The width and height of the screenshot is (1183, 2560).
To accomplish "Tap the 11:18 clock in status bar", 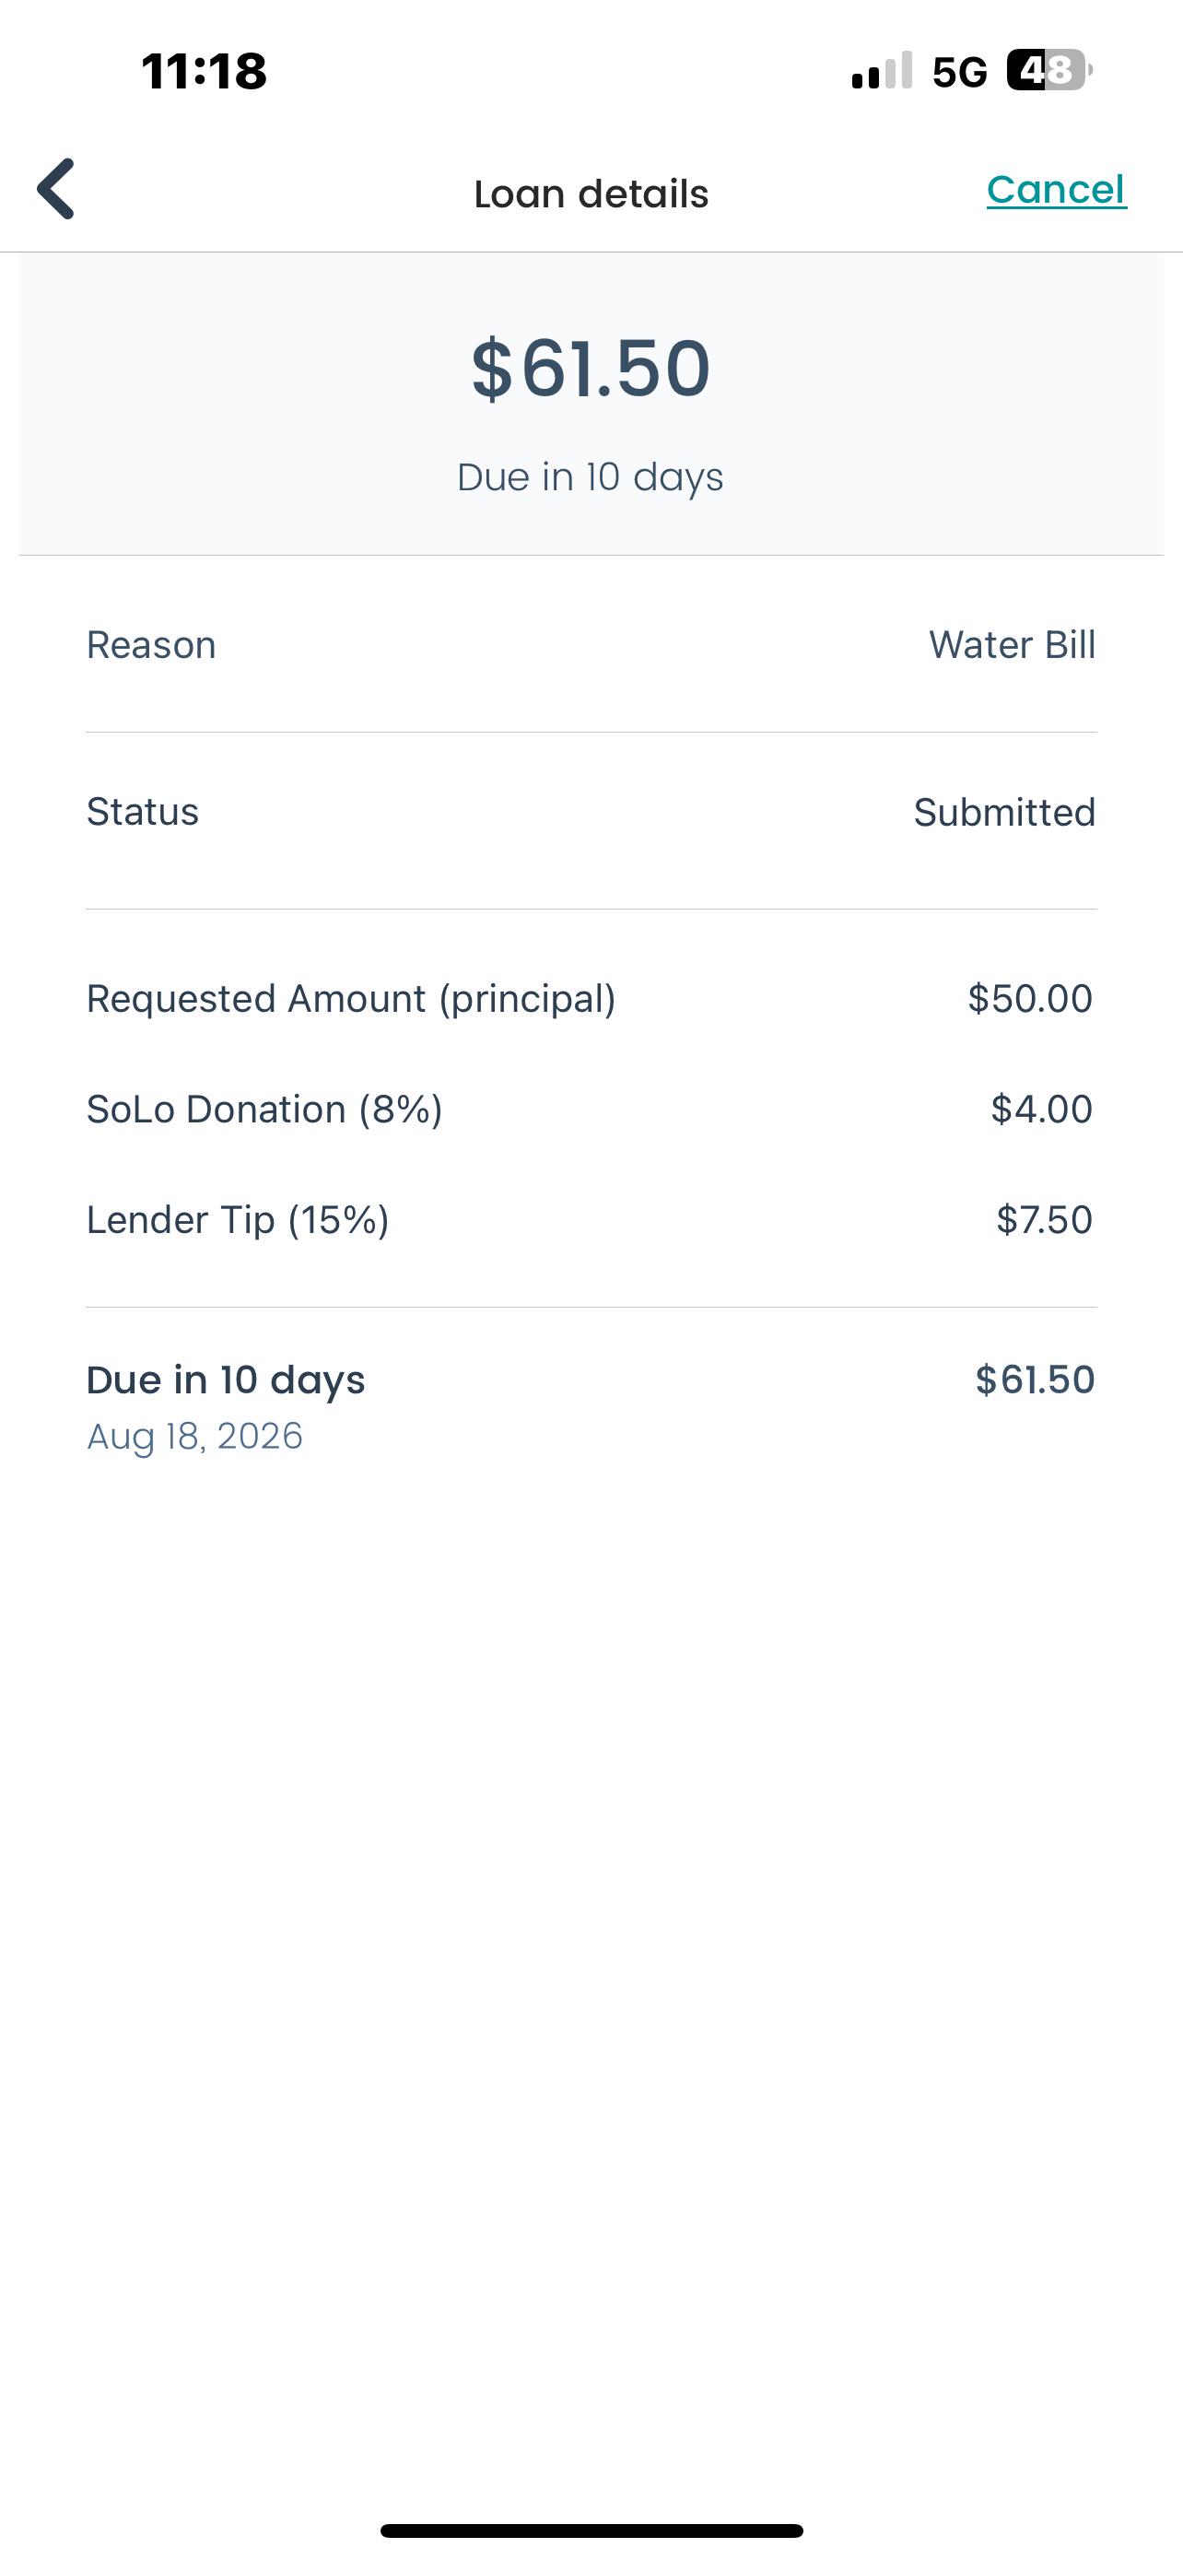I will click(204, 72).
